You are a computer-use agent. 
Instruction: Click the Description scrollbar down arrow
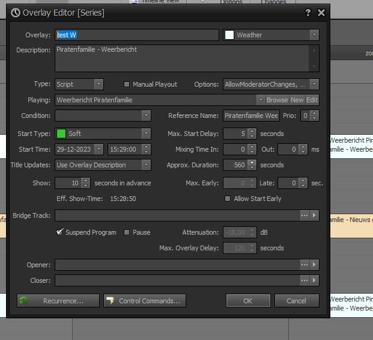point(314,66)
